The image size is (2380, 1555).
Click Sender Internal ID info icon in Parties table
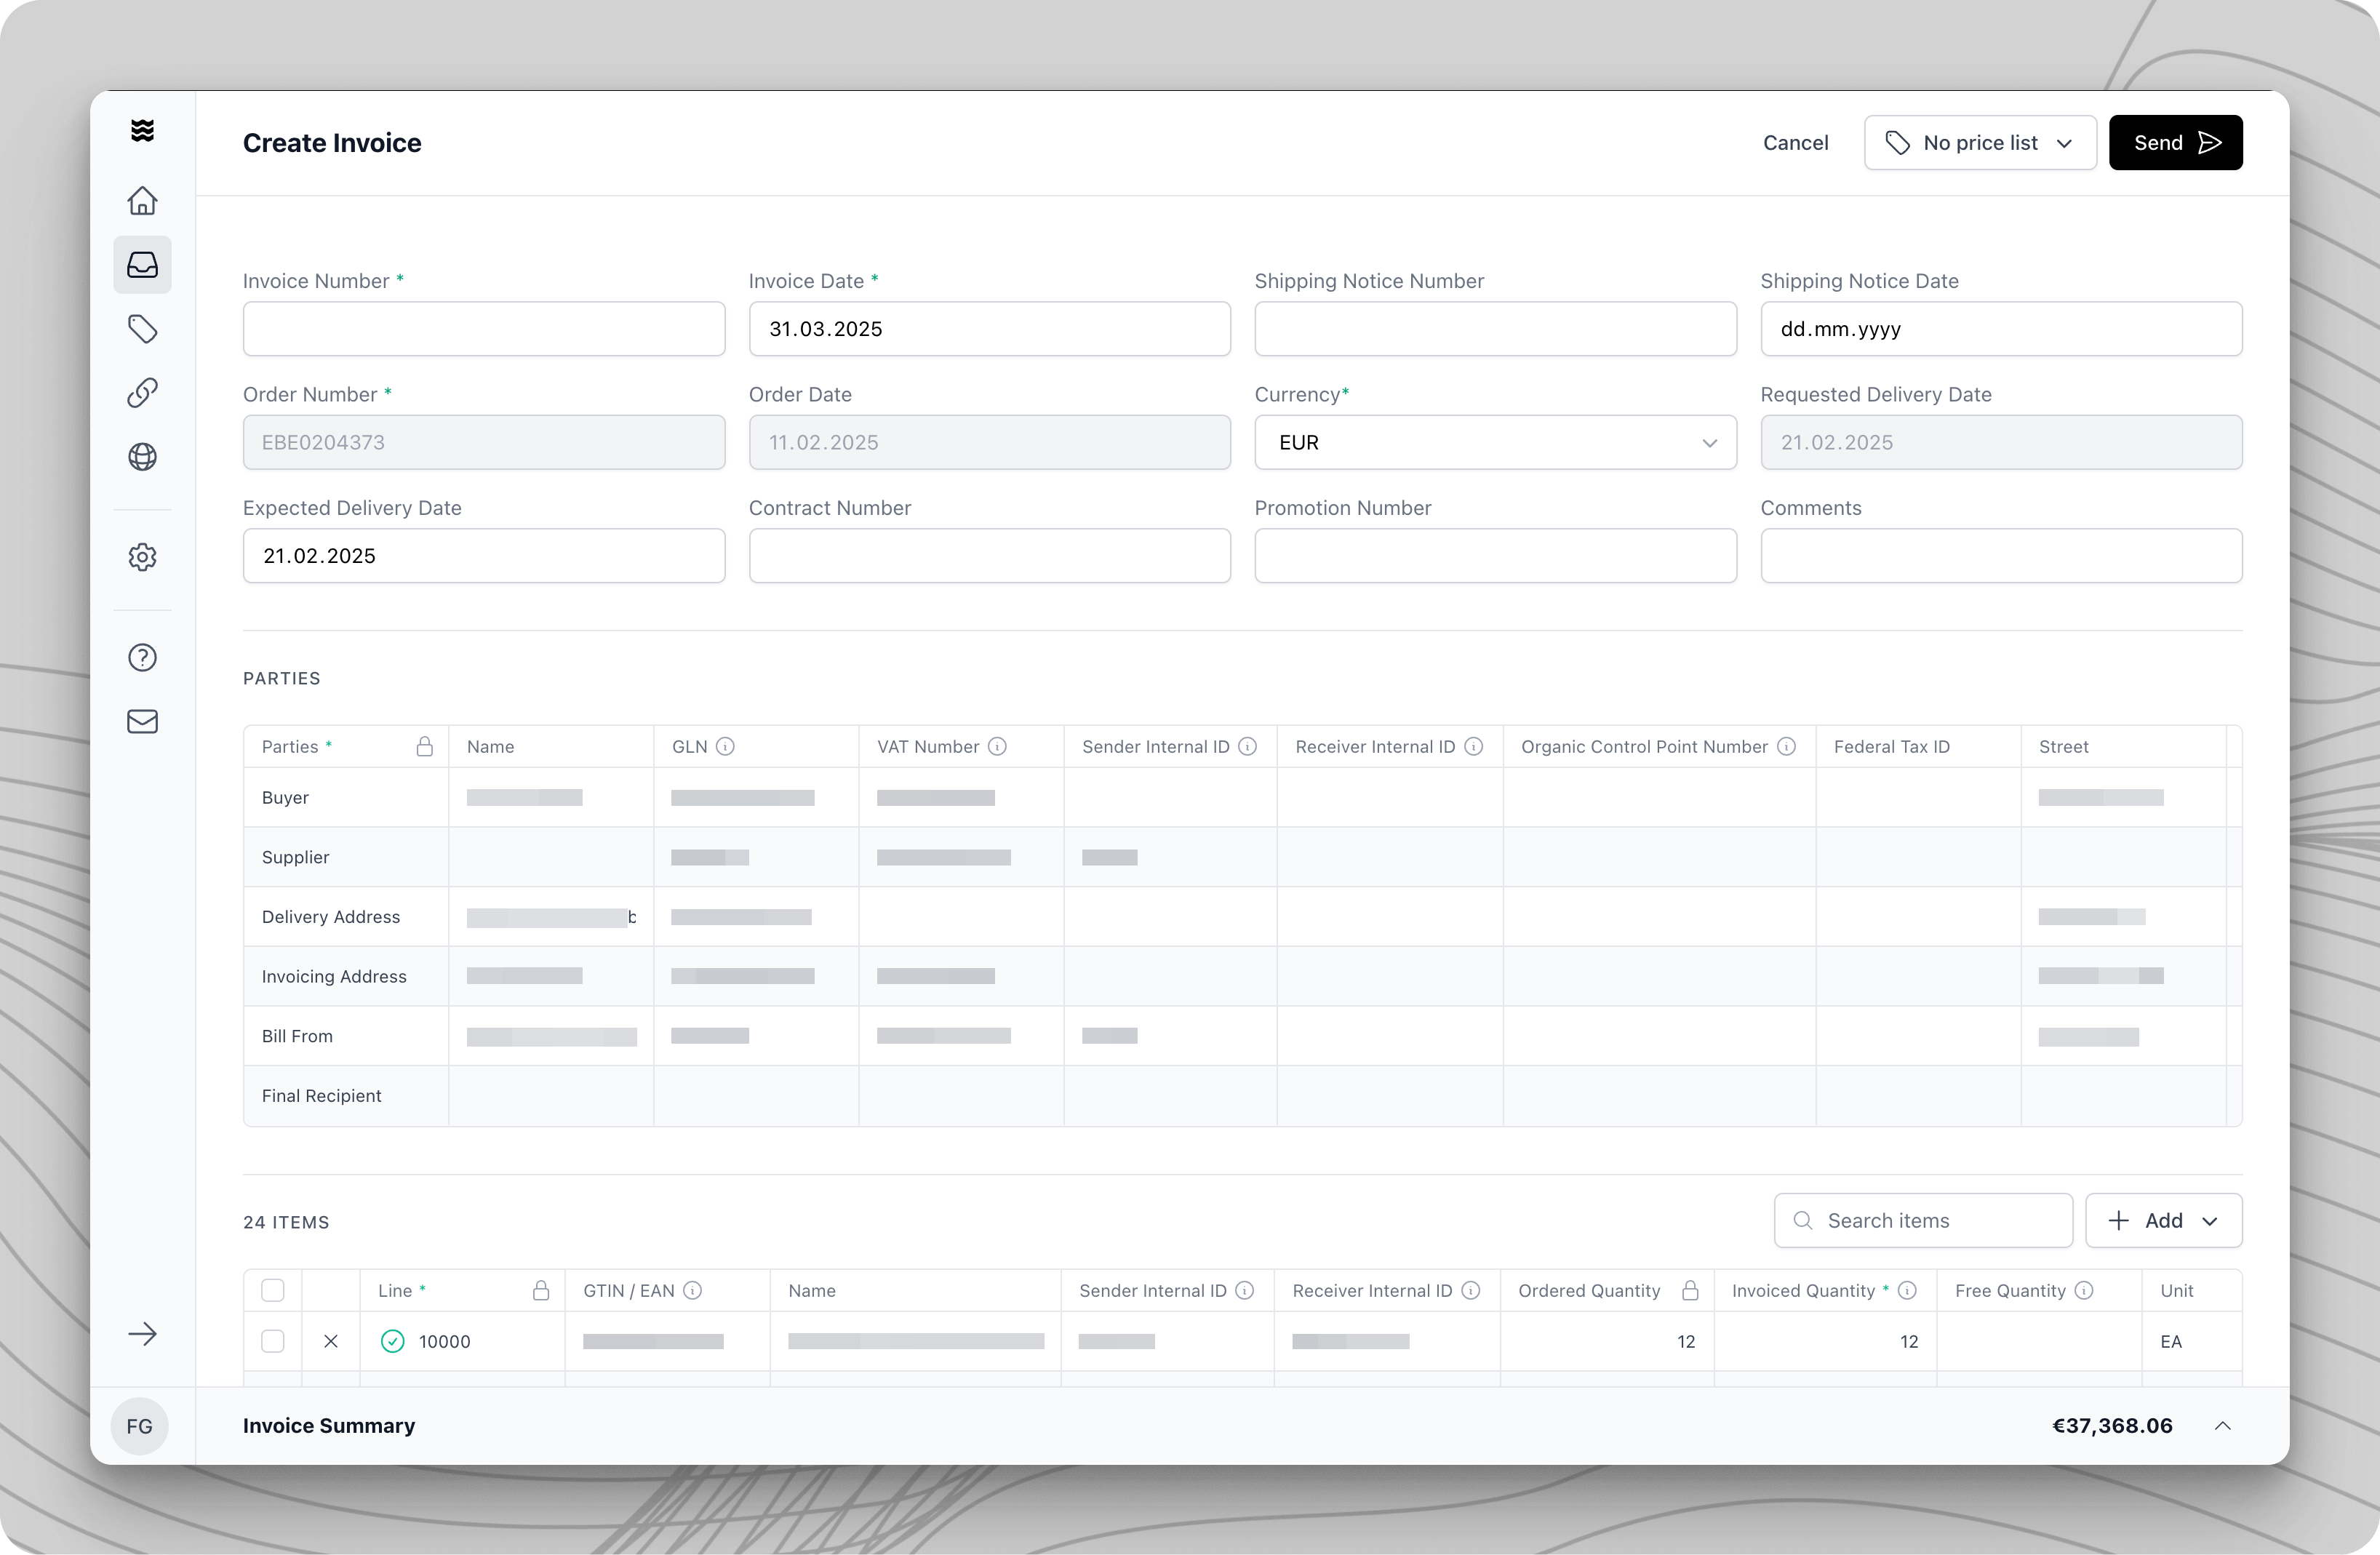coord(1247,747)
